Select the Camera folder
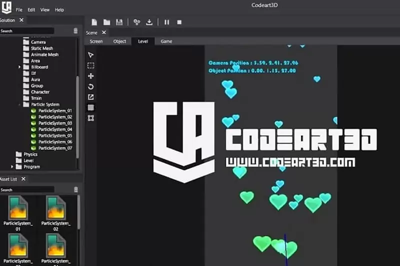 (34, 42)
